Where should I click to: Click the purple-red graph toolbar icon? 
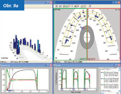pos(78,6)
